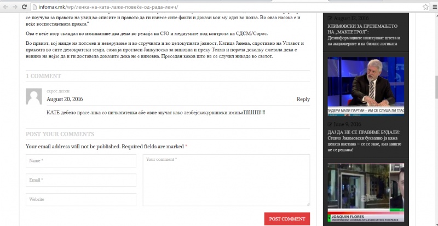This screenshot has width=438, height=226.
Task: Reply to the August 20 comment
Action: click(x=303, y=99)
